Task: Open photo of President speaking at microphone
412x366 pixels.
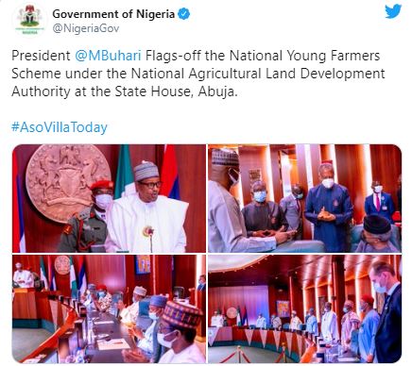Action: click(109, 198)
